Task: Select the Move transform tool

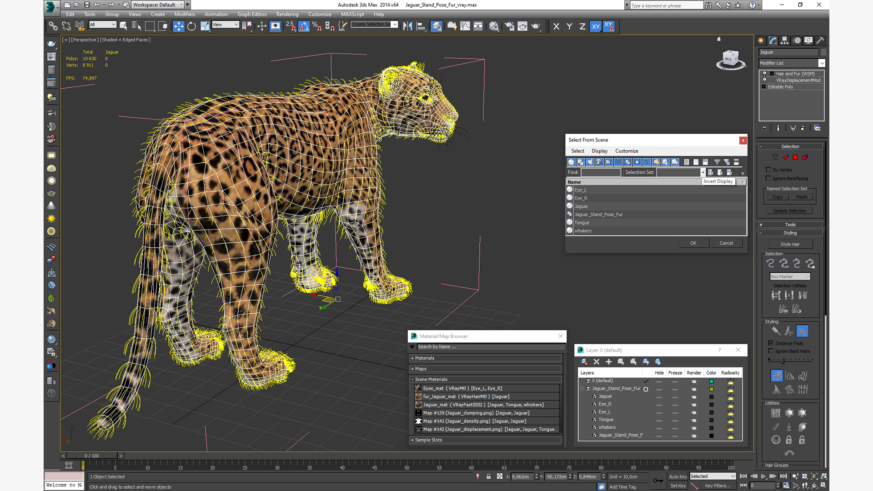Action: point(178,26)
